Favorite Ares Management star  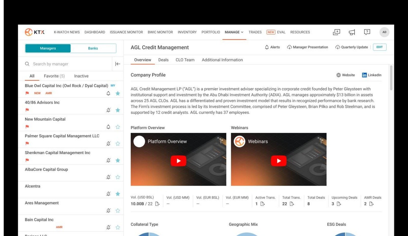(x=118, y=211)
